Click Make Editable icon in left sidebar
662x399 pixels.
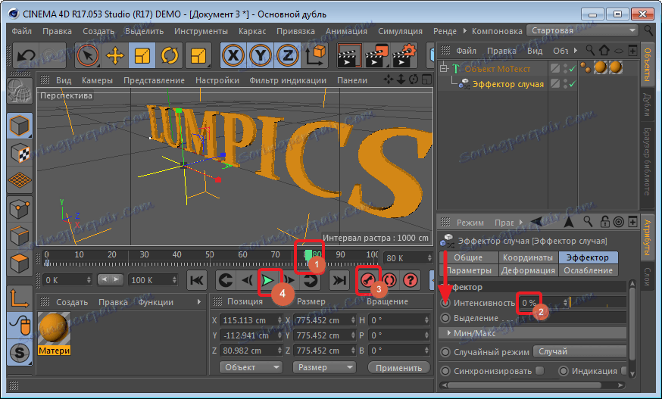click(x=20, y=91)
